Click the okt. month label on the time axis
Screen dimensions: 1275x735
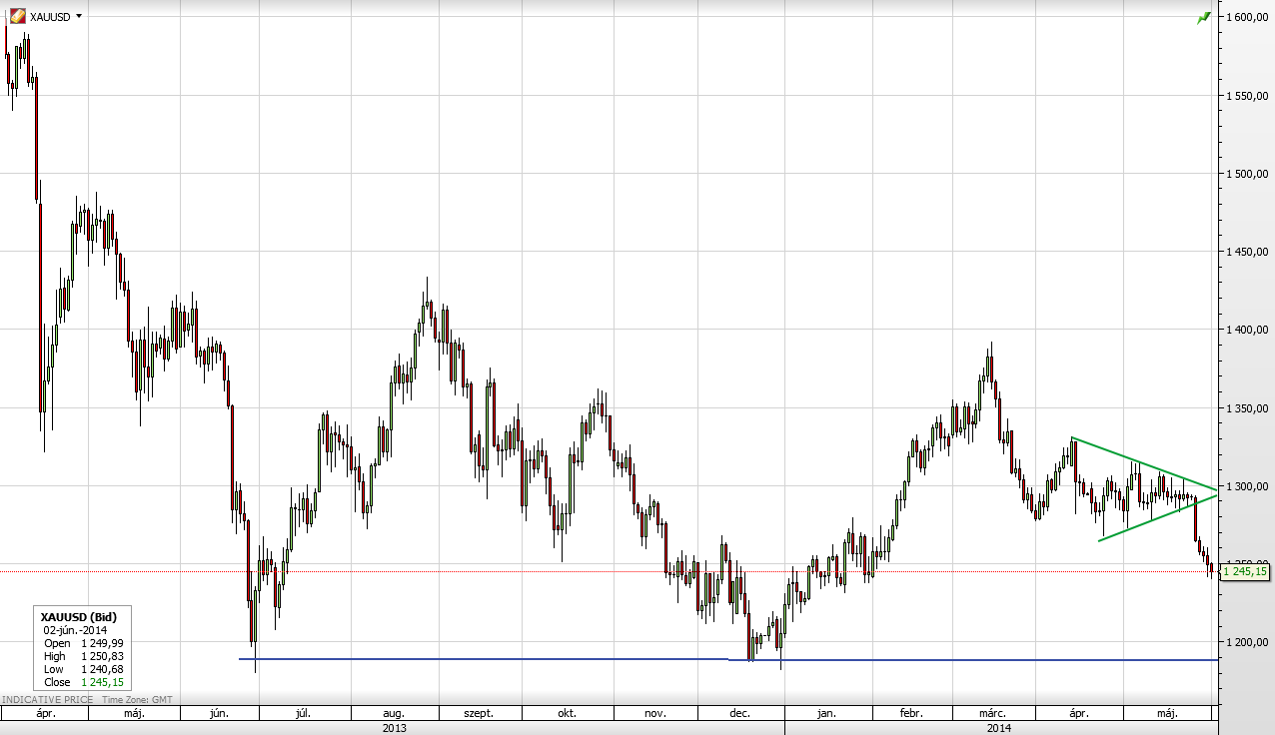pyautogui.click(x=567, y=714)
